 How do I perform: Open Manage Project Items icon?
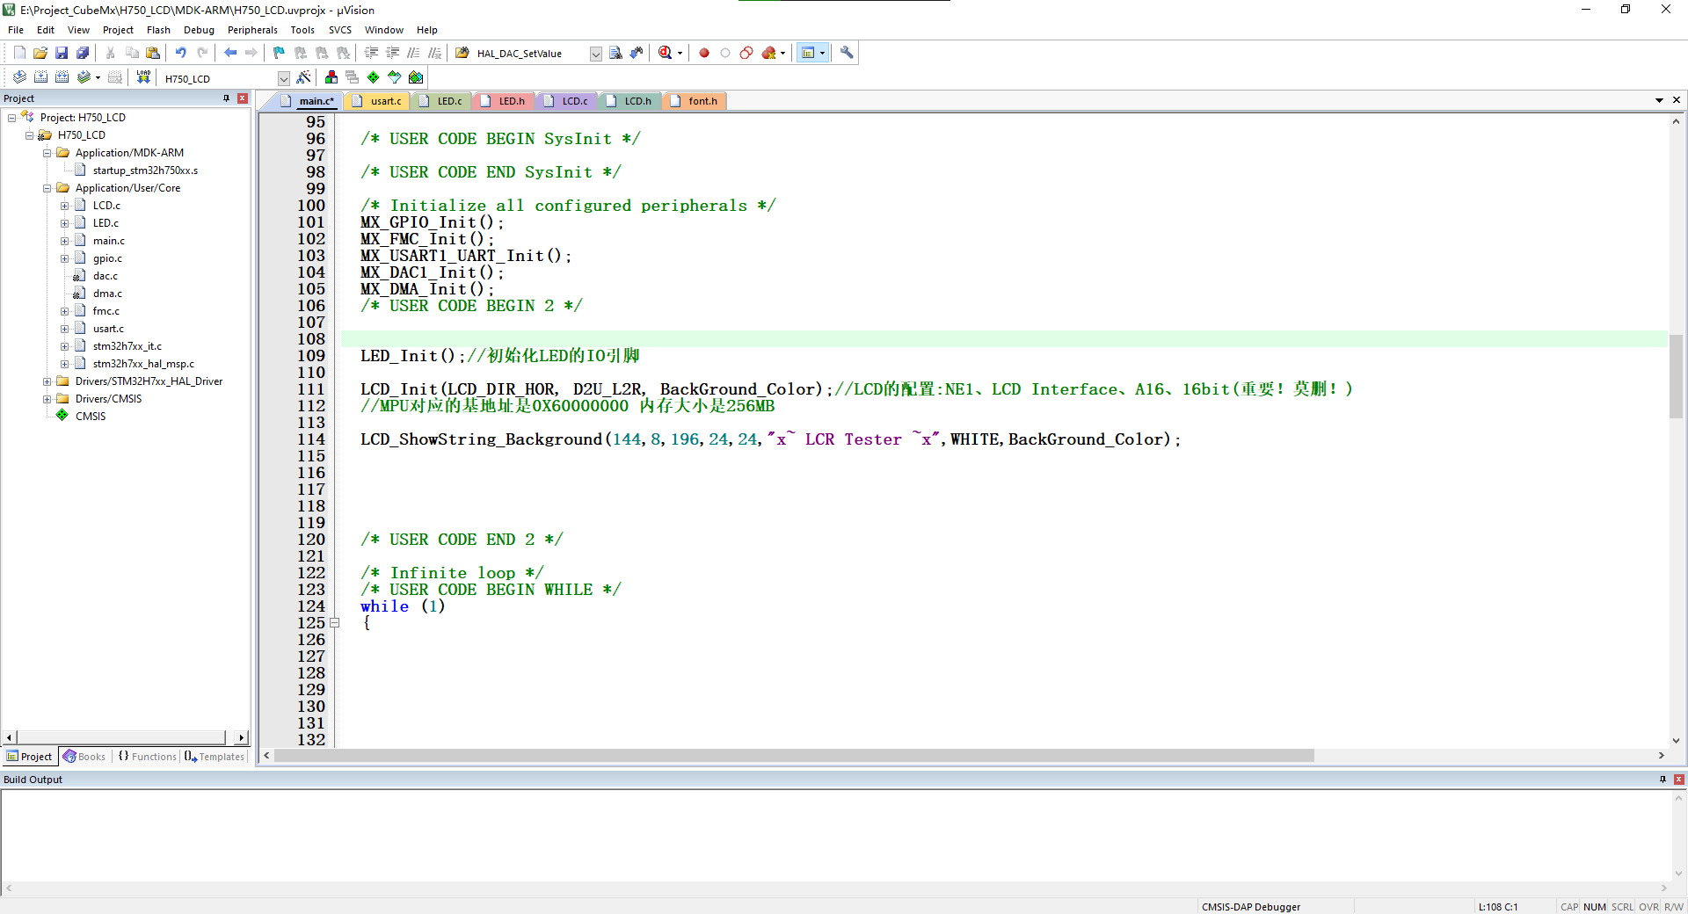click(331, 77)
